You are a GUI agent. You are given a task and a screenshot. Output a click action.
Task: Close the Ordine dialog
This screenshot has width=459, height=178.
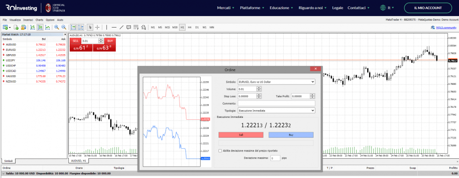click(315, 68)
